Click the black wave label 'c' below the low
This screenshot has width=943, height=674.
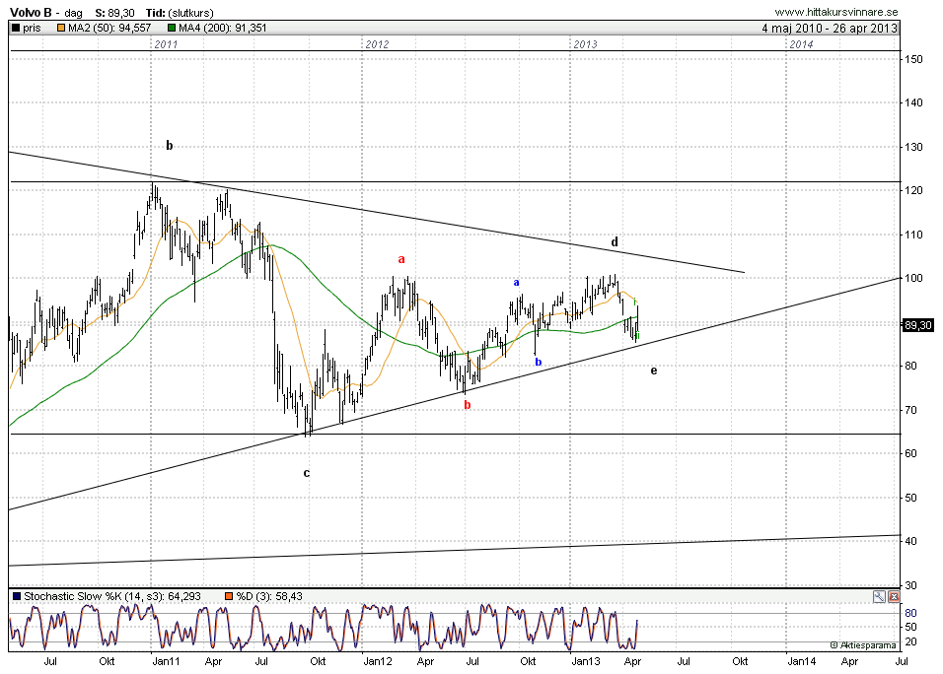point(306,473)
